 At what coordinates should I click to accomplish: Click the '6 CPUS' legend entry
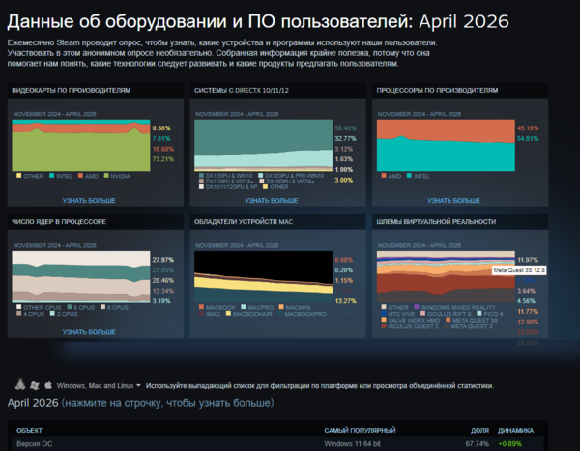click(114, 307)
